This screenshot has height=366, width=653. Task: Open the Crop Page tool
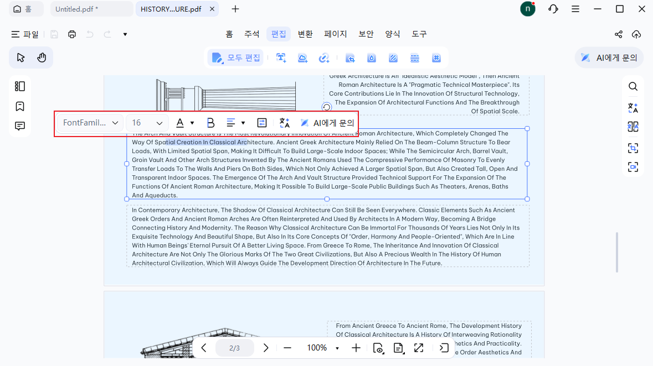pos(350,58)
